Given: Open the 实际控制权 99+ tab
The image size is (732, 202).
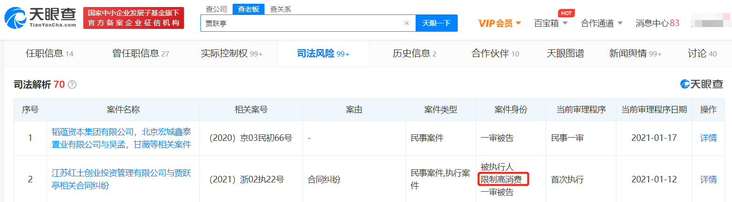Looking at the screenshot, I should pyautogui.click(x=232, y=54).
